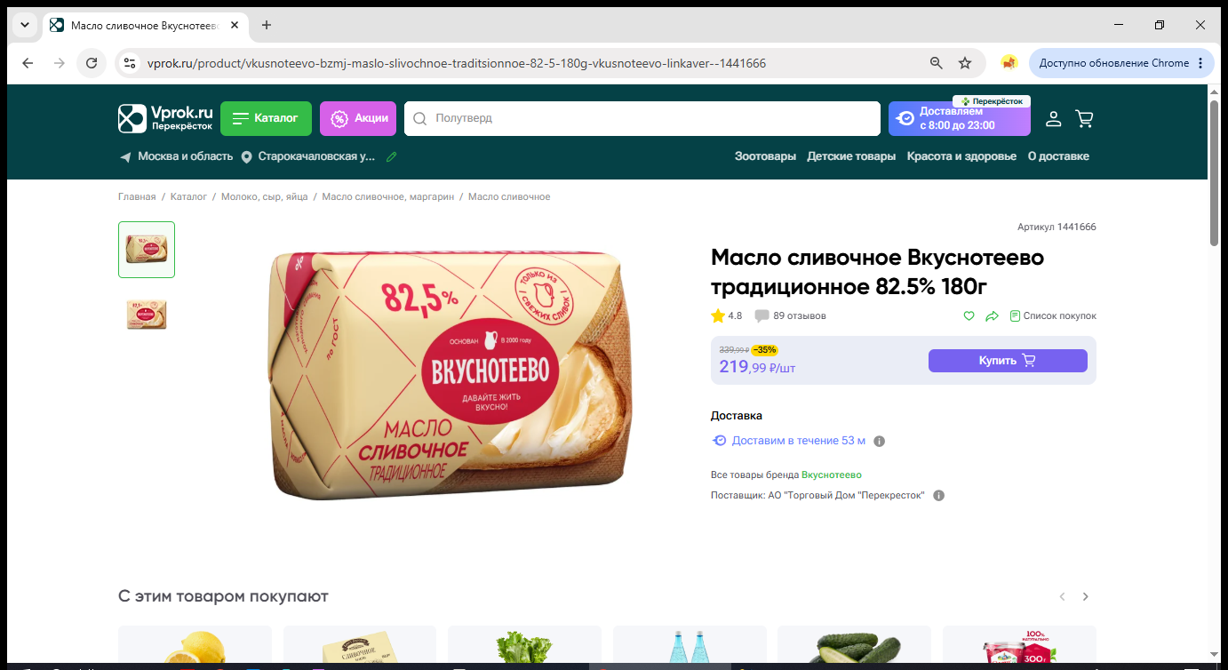Open the Вкуснотеево brand link
The width and height of the screenshot is (1228, 670).
832,475
